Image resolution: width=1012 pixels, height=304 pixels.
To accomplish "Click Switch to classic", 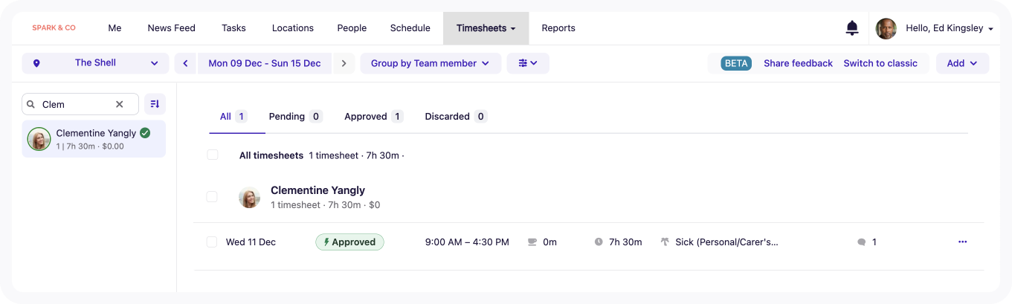I will (x=880, y=63).
